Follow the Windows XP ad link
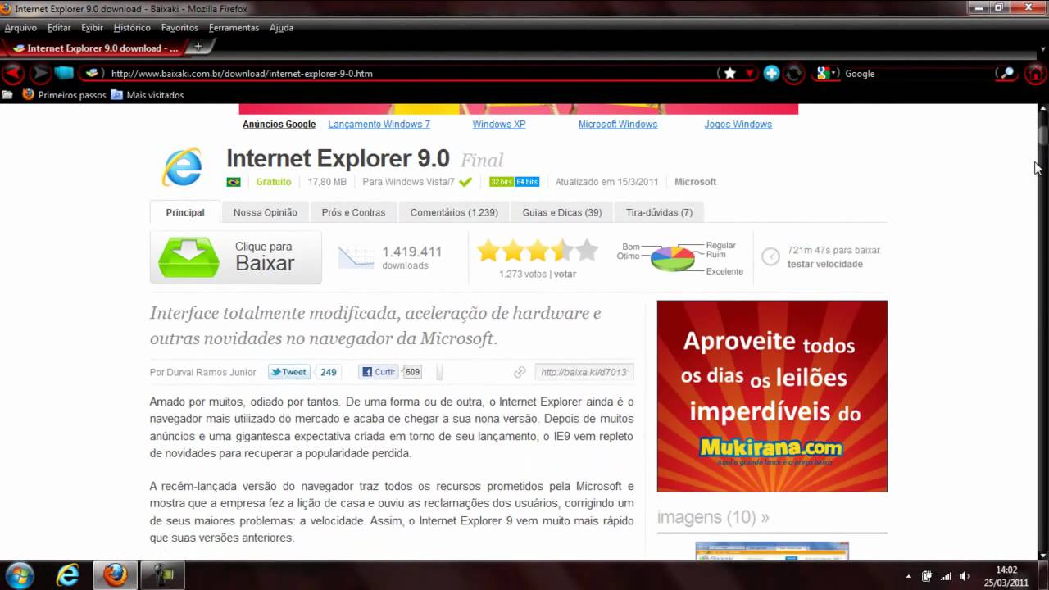 [498, 125]
